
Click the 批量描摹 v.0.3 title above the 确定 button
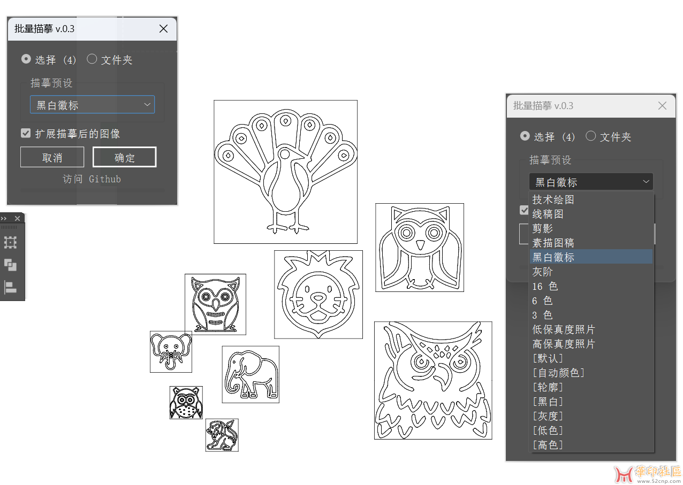tap(44, 29)
